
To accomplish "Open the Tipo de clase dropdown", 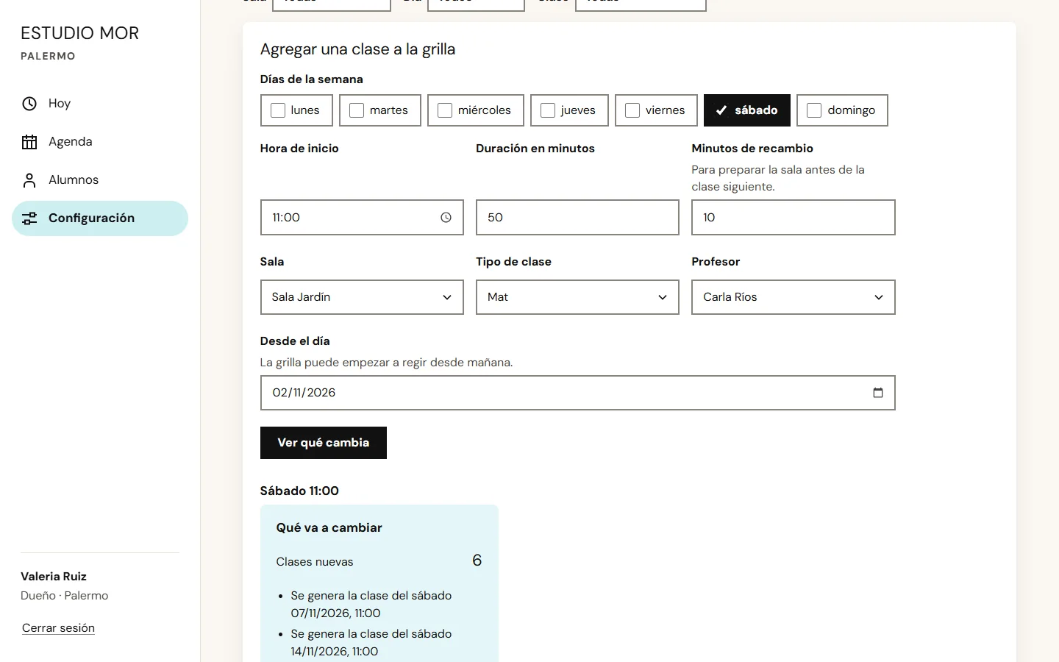I will coord(577,297).
